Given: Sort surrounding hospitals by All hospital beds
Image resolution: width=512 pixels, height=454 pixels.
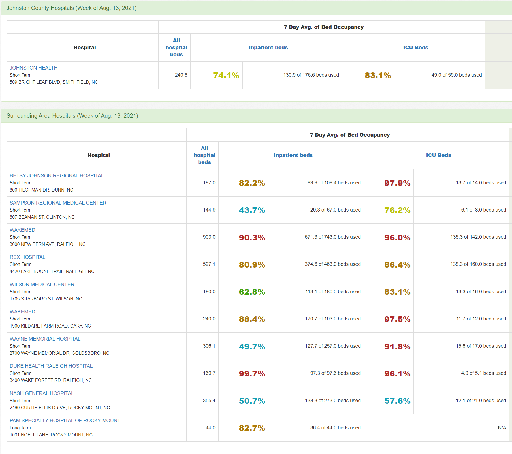Looking at the screenshot, I should [204, 155].
